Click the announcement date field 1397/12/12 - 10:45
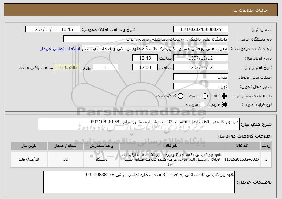 [x=53, y=30]
